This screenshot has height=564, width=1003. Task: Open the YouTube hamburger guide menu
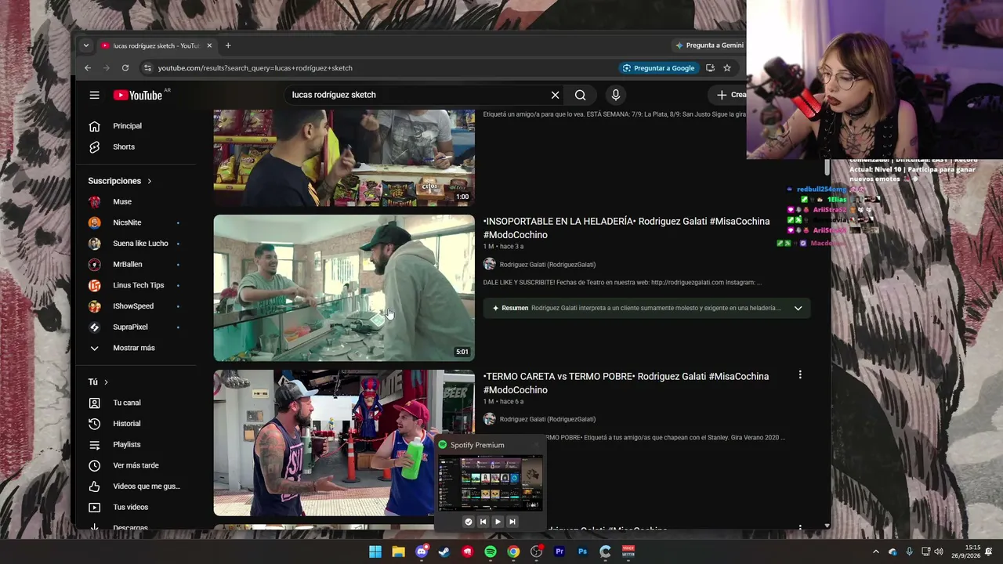coord(94,95)
